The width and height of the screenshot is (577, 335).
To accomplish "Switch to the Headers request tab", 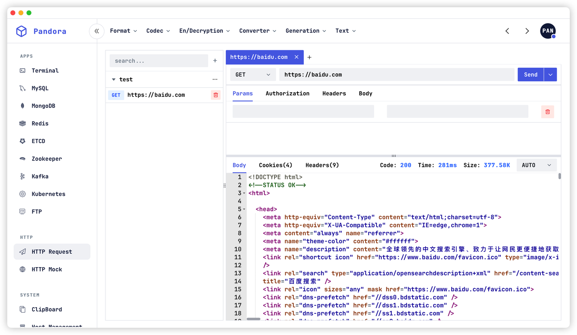I will coord(334,94).
